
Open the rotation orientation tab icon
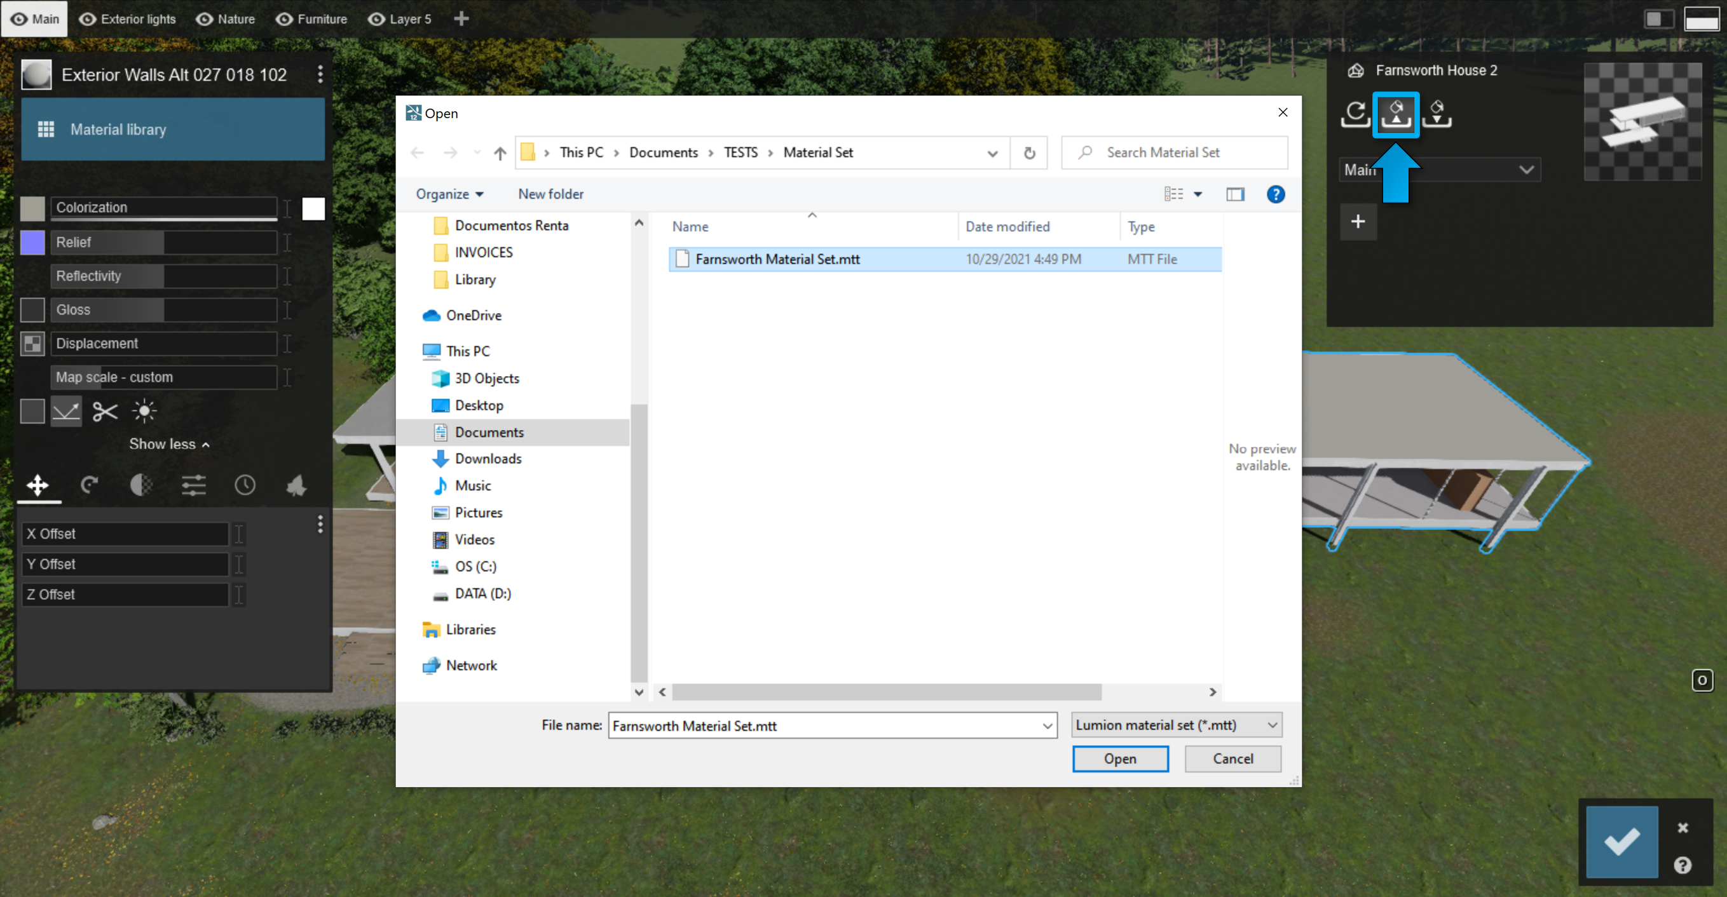(89, 485)
